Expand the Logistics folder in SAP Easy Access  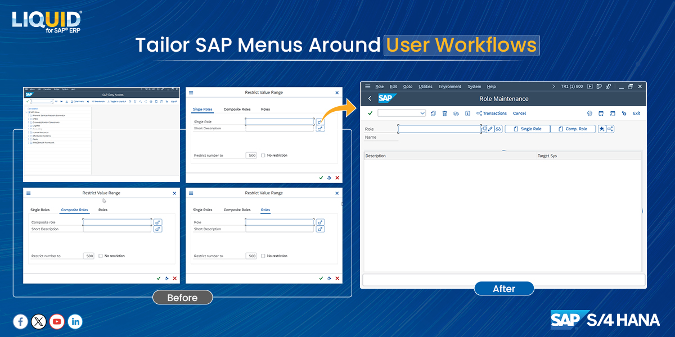29,126
